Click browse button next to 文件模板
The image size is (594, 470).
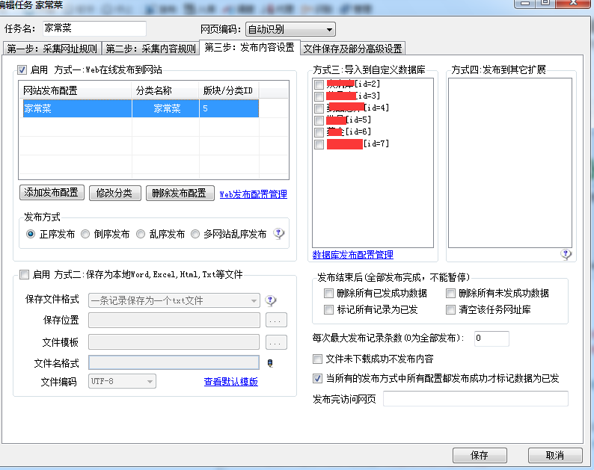tap(276, 342)
